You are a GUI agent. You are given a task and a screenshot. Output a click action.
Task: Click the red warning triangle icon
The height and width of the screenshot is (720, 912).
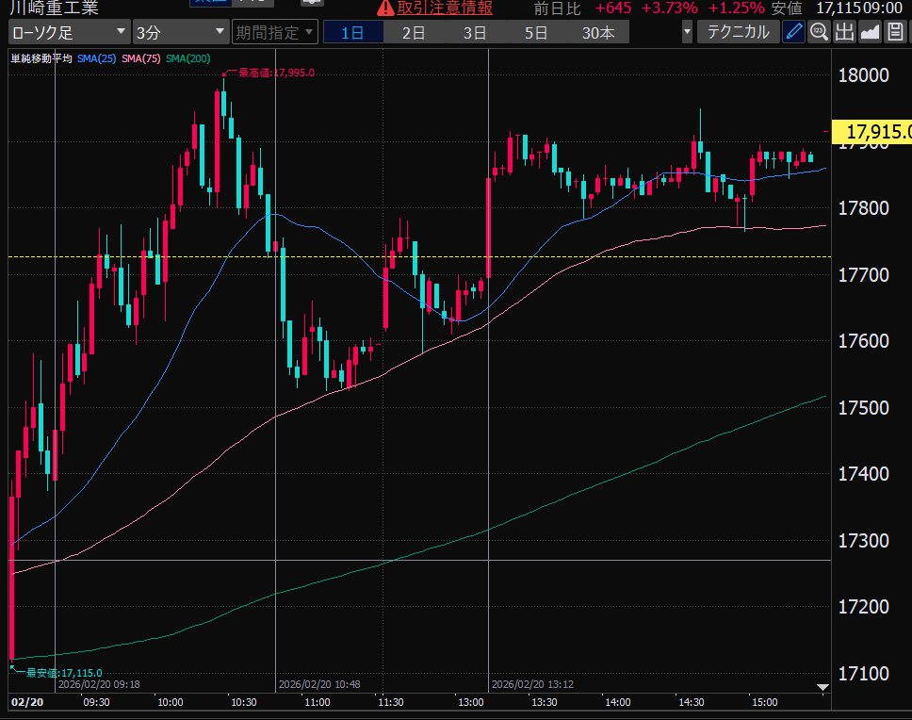tap(385, 8)
